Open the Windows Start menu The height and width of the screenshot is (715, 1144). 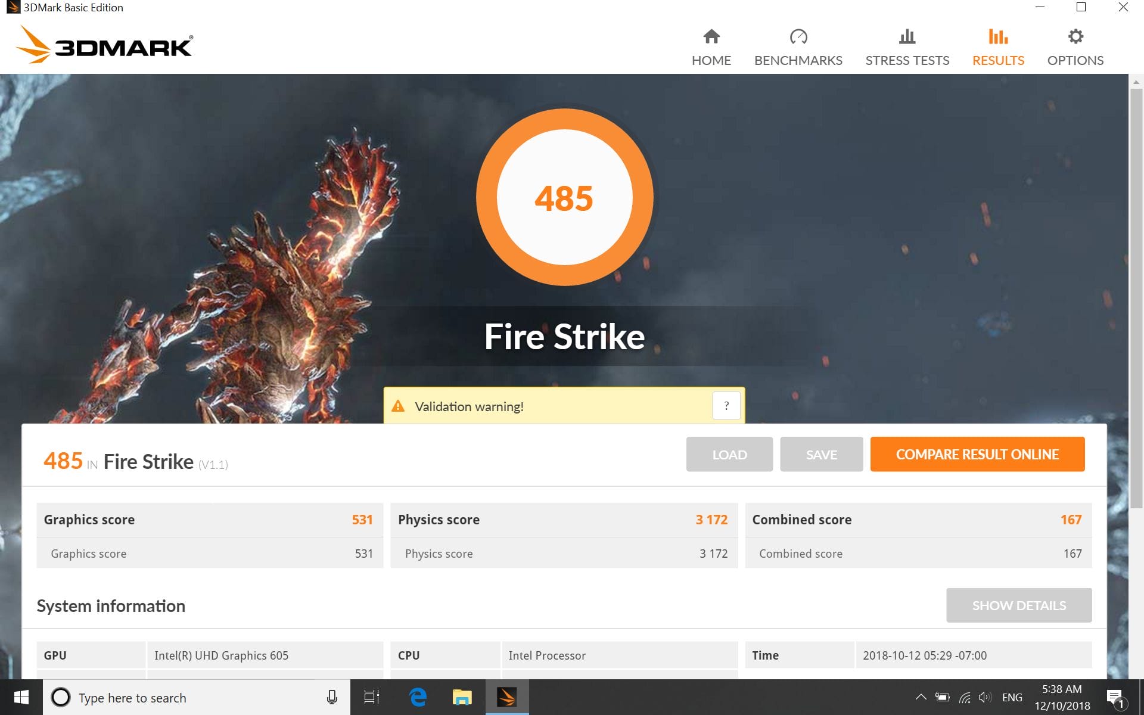21,697
